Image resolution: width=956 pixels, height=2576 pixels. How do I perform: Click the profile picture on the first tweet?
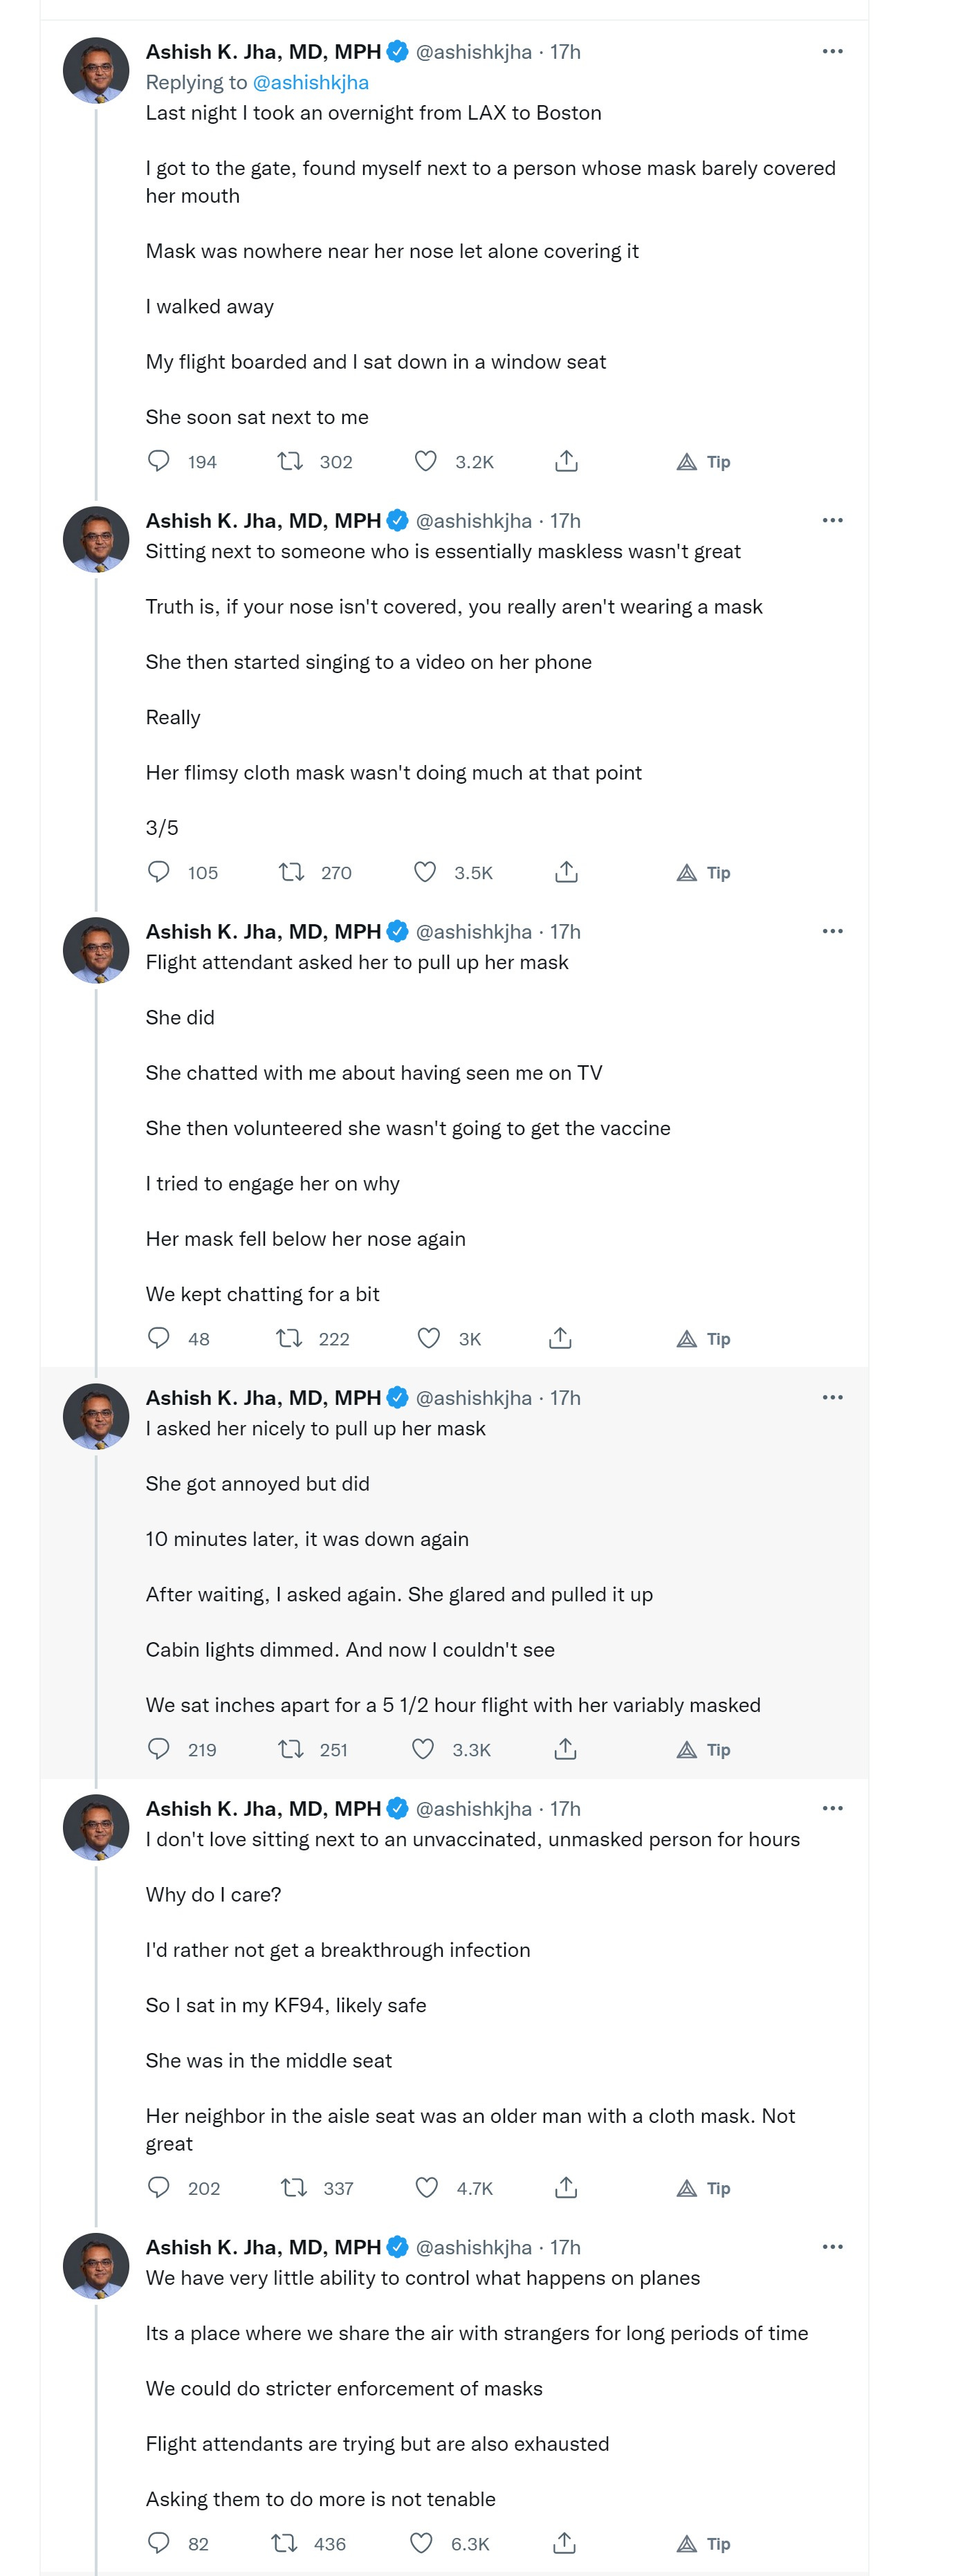coord(96,71)
